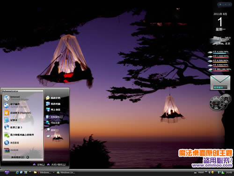The width and height of the screenshot is (234, 176).
Task: Open the My Documents folder icon
Action: (53, 98)
